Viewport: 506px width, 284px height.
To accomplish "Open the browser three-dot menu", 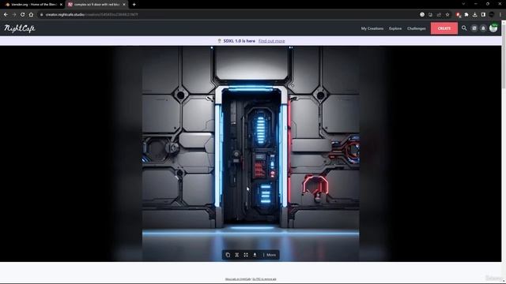I will (x=500, y=14).
